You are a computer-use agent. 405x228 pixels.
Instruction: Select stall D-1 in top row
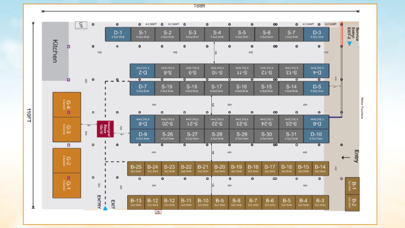[118, 34]
